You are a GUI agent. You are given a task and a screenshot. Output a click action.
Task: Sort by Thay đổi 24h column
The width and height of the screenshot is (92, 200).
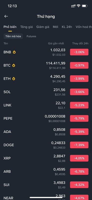point(80,43)
